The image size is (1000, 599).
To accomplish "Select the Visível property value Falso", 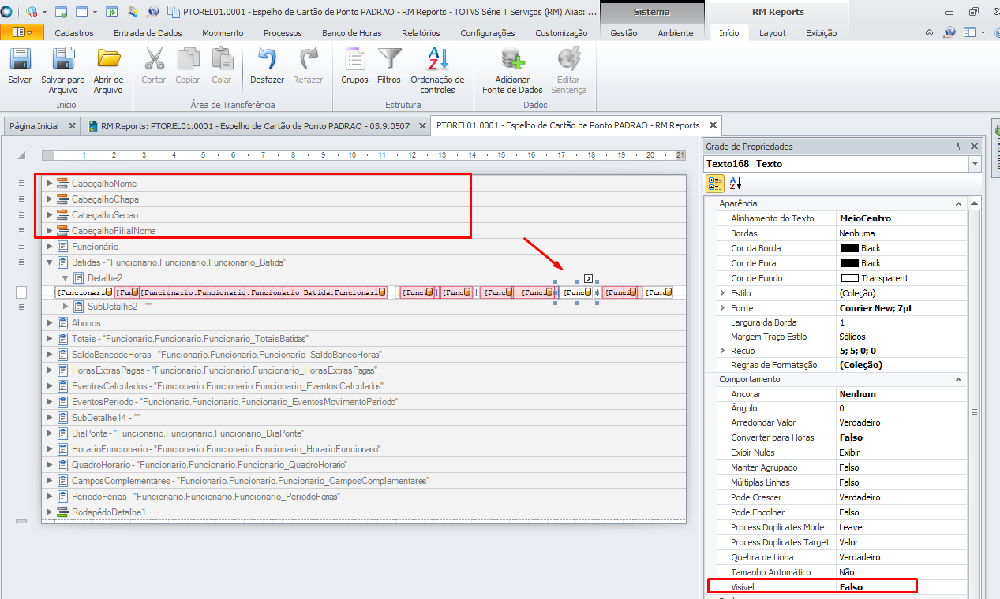I will (x=902, y=587).
